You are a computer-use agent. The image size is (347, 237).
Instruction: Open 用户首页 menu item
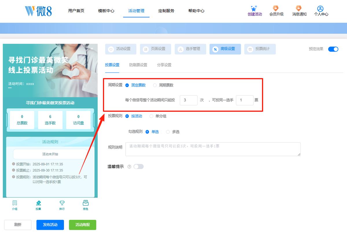point(76,11)
